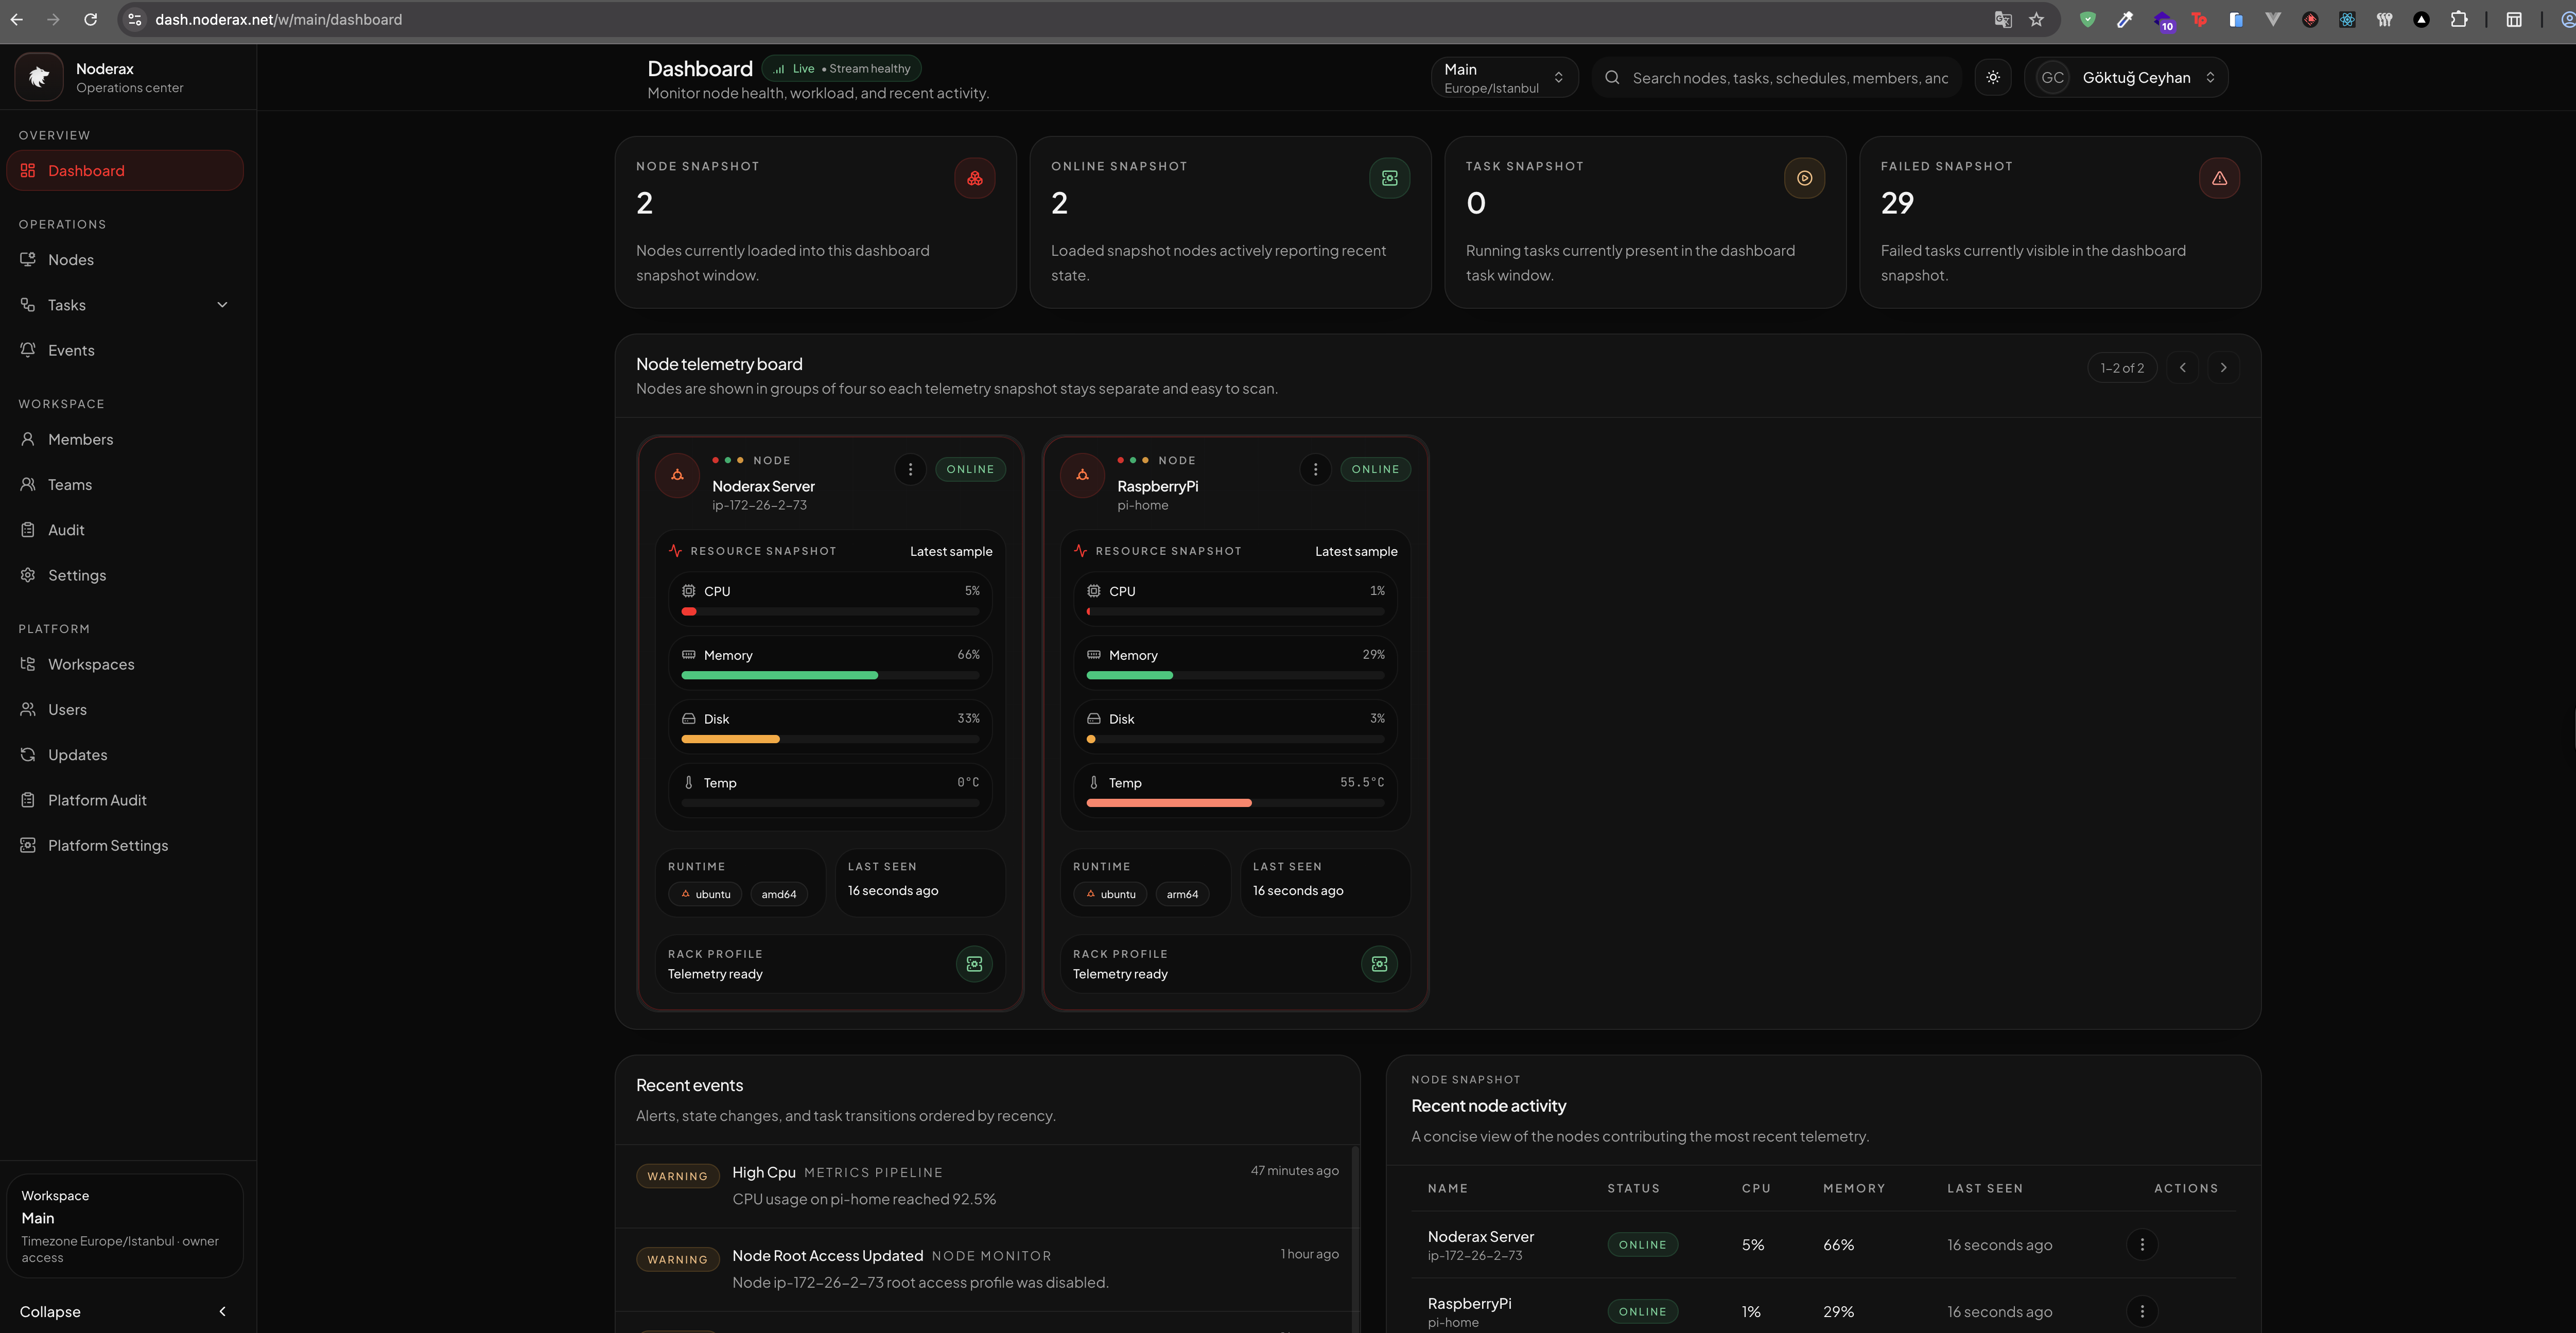Click the RaspberryPi Temp bar
The height and width of the screenshot is (1333, 2576).
pyautogui.click(x=1235, y=803)
